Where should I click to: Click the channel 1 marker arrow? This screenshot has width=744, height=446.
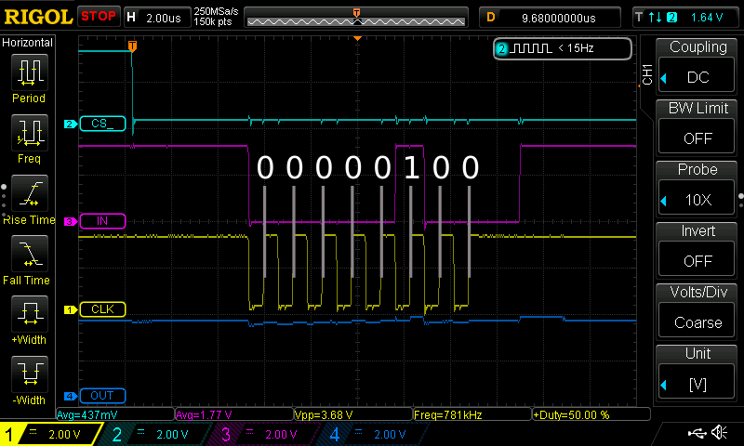[71, 309]
